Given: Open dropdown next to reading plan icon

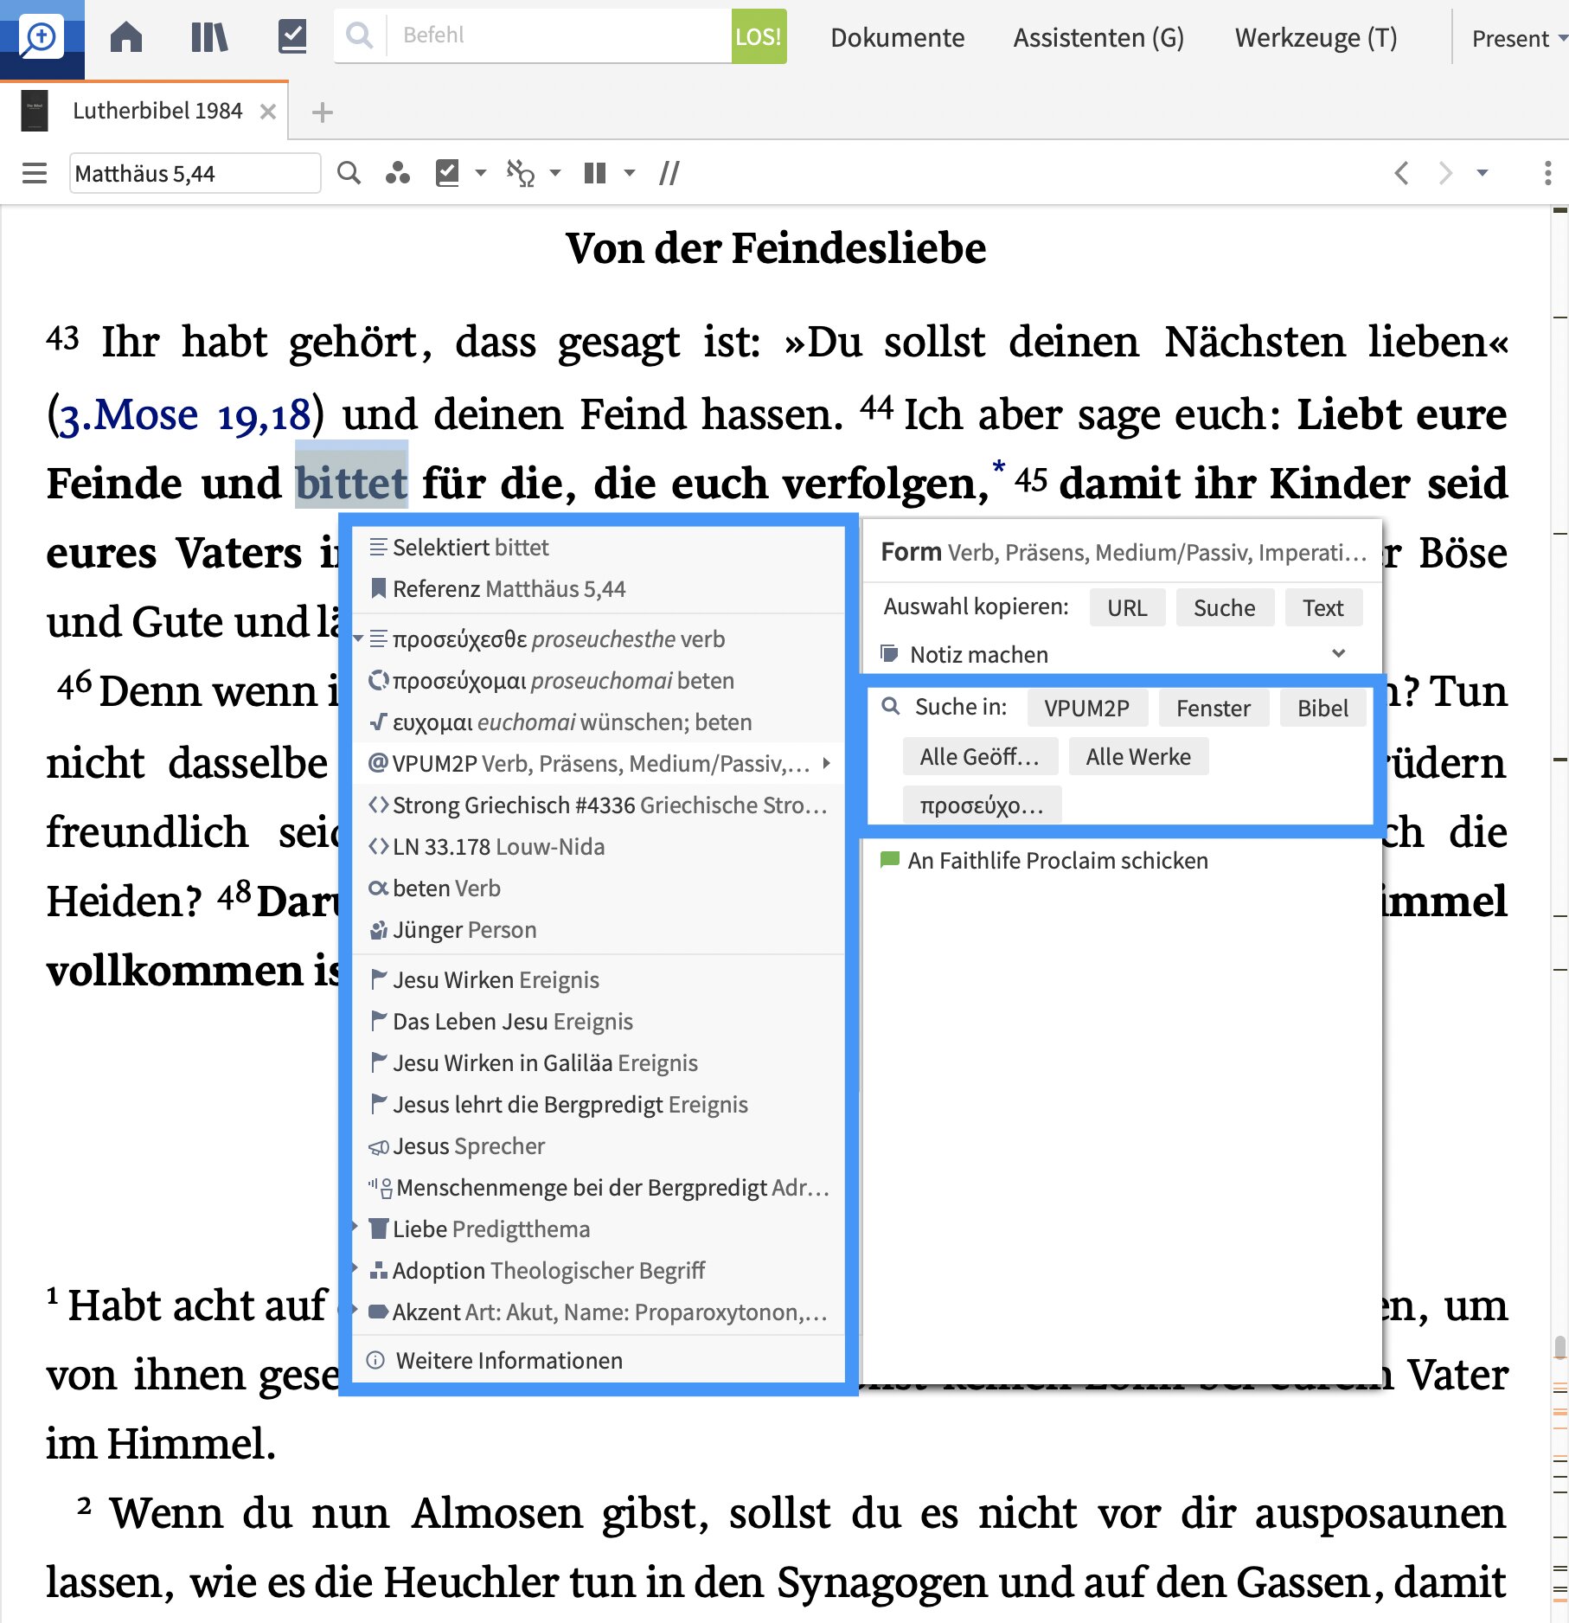Looking at the screenshot, I should [481, 173].
